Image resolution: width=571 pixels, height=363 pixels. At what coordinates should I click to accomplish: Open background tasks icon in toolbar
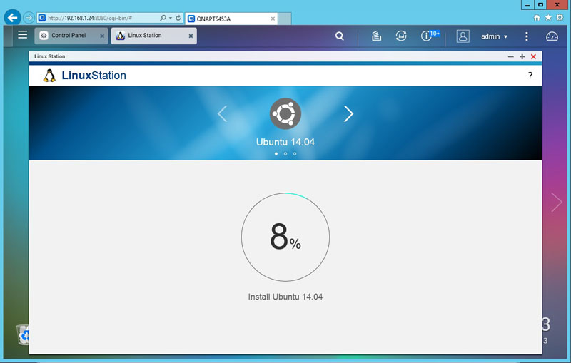coord(377,36)
